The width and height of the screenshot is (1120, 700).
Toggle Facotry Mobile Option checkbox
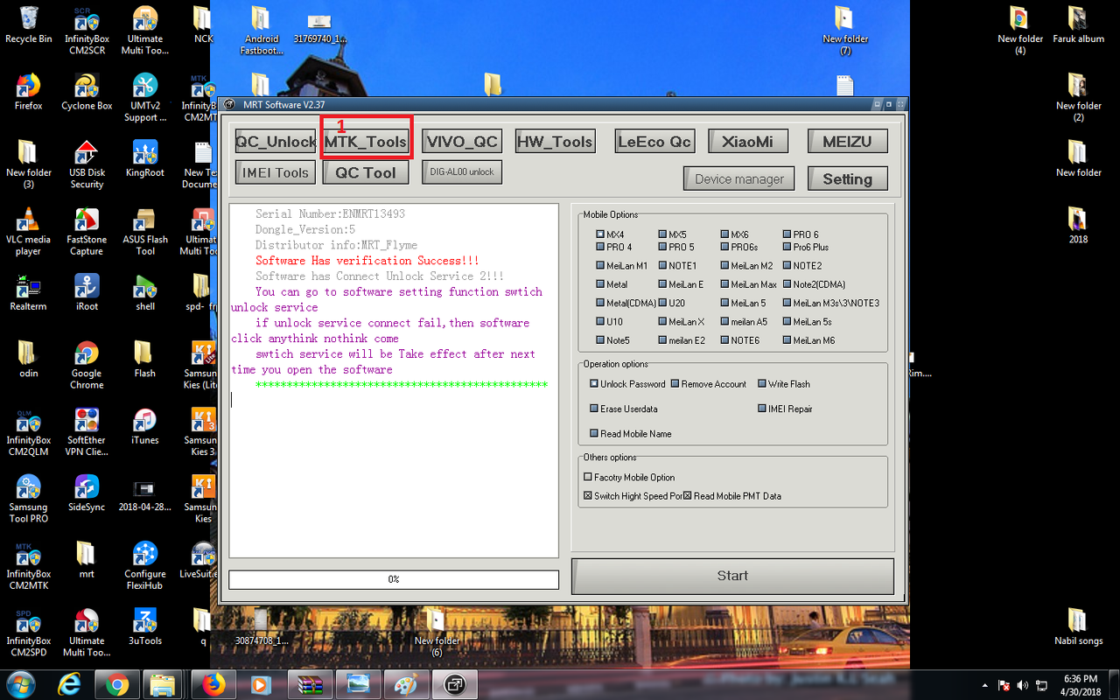629,478
